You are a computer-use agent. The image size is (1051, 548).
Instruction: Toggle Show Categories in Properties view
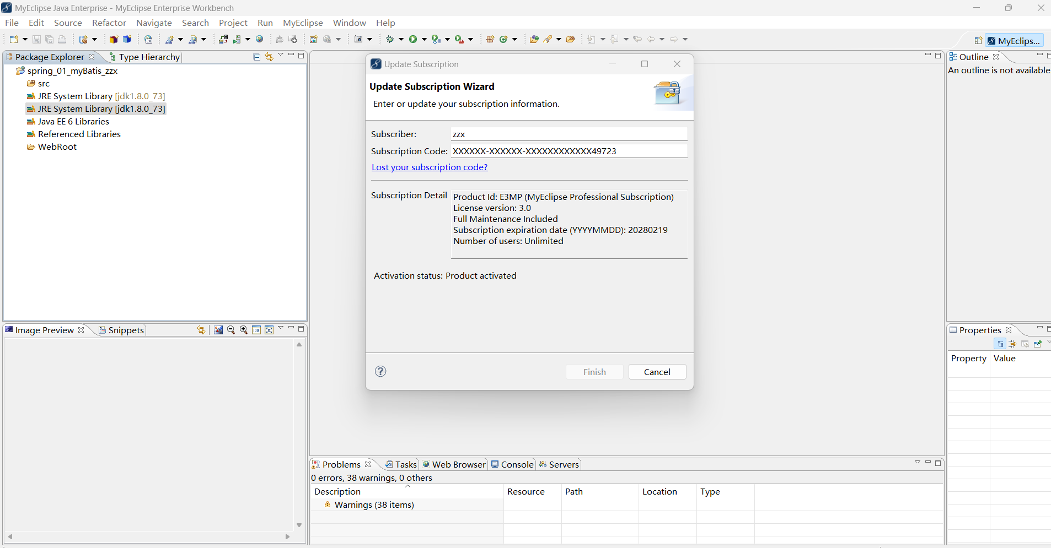pyautogui.click(x=1000, y=344)
